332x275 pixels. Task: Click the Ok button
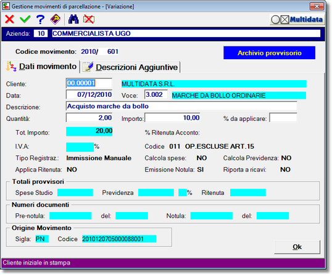point(297,247)
